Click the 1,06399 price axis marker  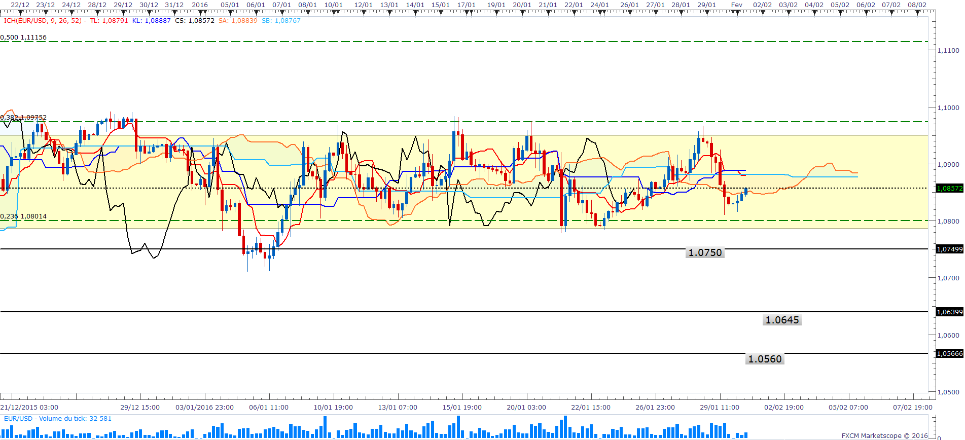coord(949,312)
